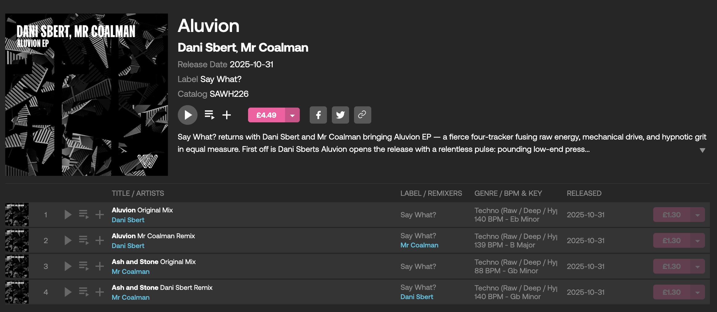Add Ash and Stone Original Mix to playlist

[100, 266]
